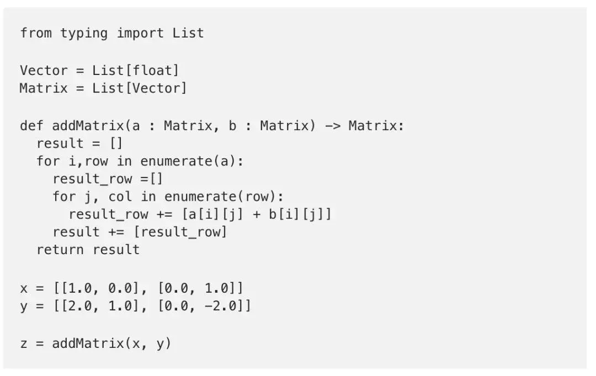Image resolution: width=596 pixels, height=376 pixels.
Task: Click the 'from typing import List' line
Action: [112, 33]
